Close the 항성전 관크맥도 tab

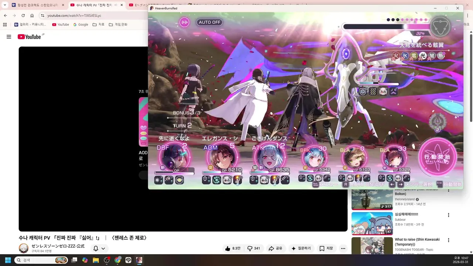(63, 5)
